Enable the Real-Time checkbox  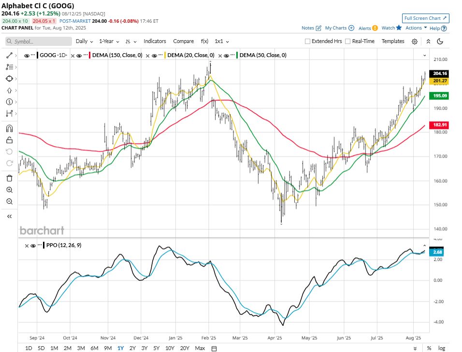pos(347,41)
